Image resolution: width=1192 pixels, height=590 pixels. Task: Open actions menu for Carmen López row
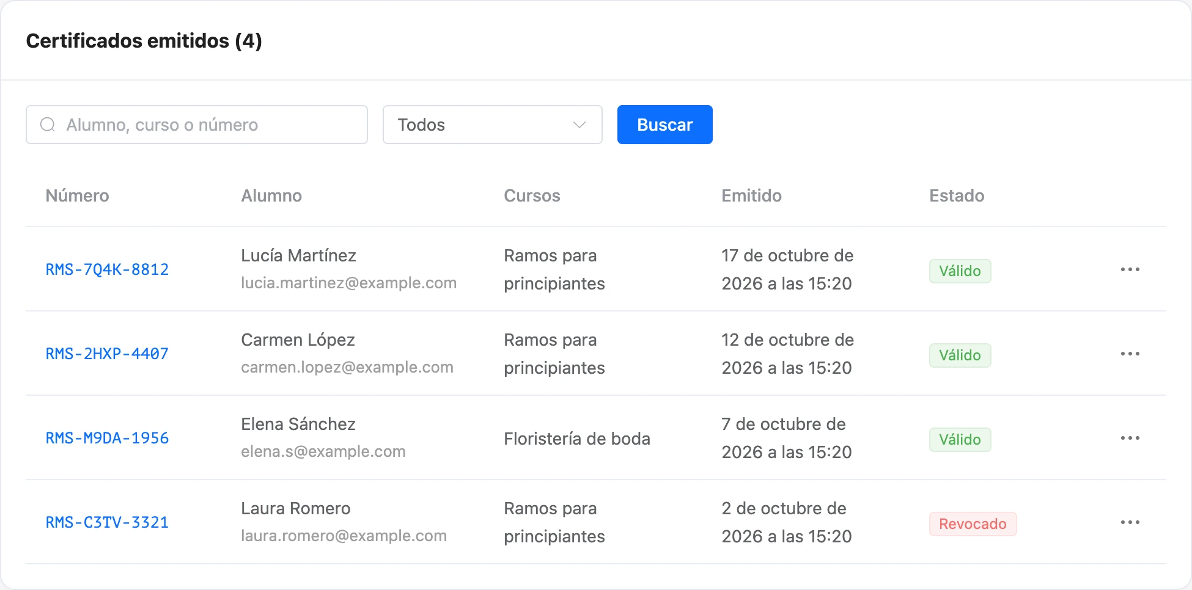(x=1130, y=354)
